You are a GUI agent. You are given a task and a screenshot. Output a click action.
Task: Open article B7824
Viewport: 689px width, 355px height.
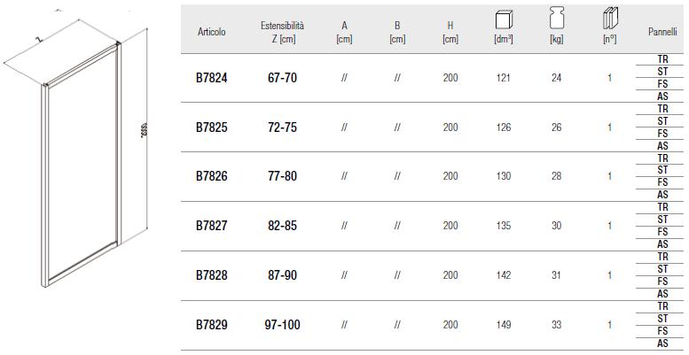(211, 78)
